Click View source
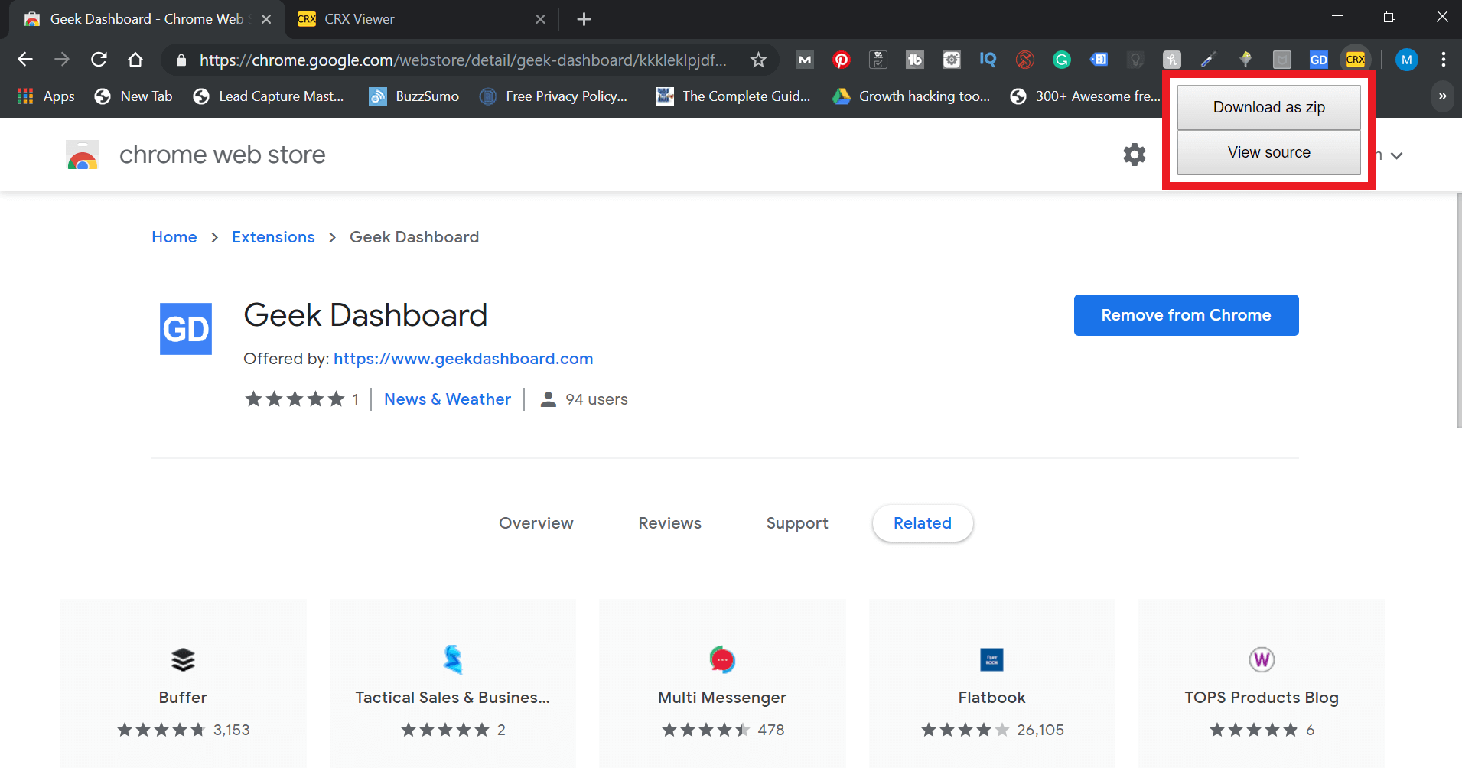Screen dimensions: 1462x768 point(1268,152)
